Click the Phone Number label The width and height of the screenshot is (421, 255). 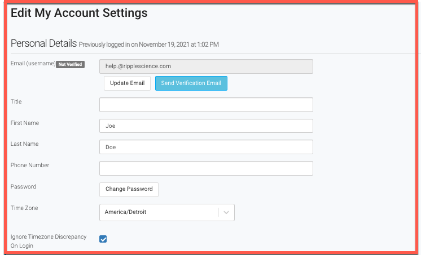pos(30,165)
